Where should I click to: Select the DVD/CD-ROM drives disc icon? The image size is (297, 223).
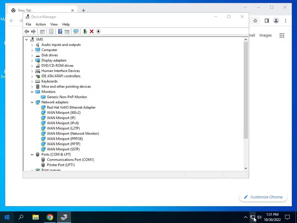(38, 66)
